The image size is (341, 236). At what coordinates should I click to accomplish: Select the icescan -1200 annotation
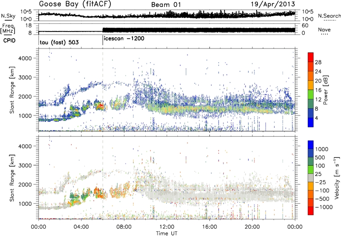124,38
